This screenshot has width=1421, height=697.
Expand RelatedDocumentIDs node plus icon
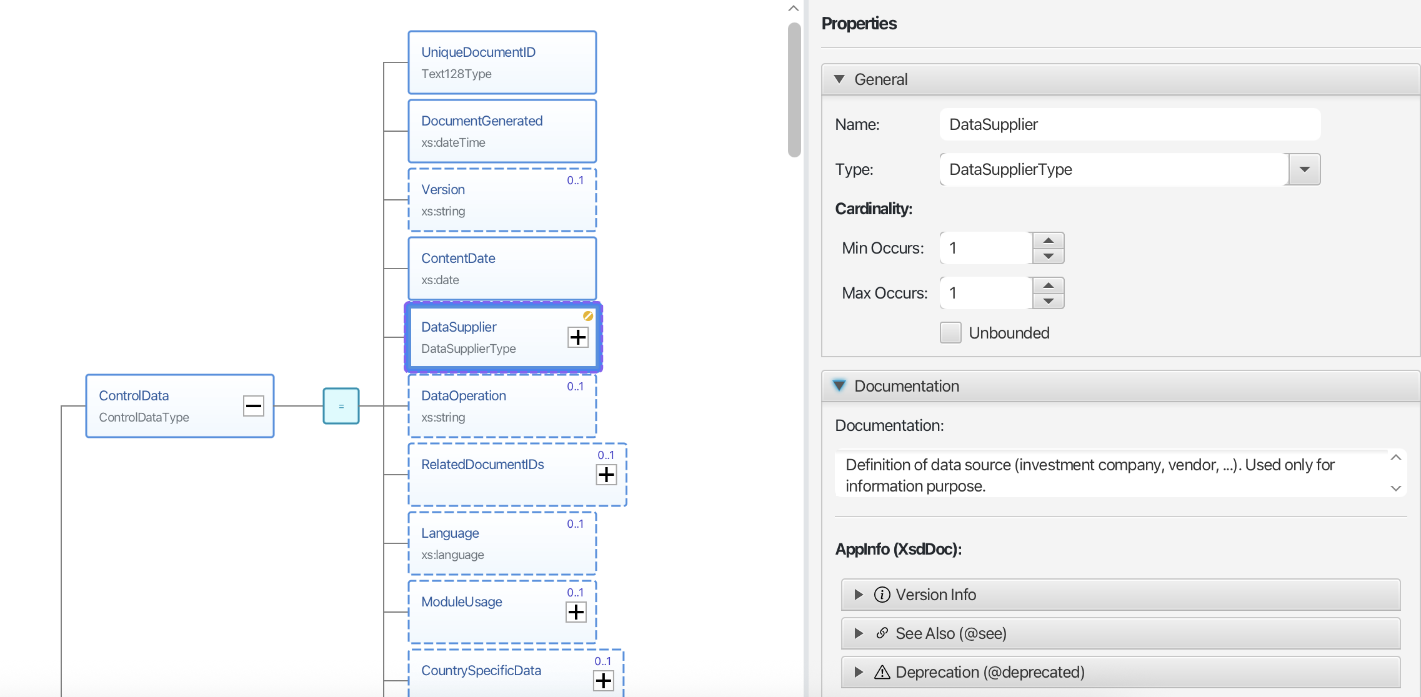coord(606,475)
